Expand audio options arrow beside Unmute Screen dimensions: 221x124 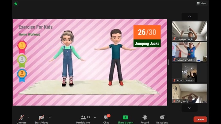pyautogui.click(x=29, y=117)
